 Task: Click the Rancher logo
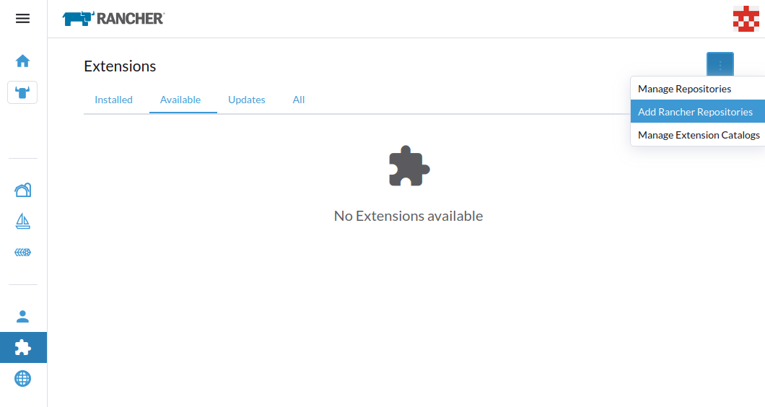click(x=113, y=19)
